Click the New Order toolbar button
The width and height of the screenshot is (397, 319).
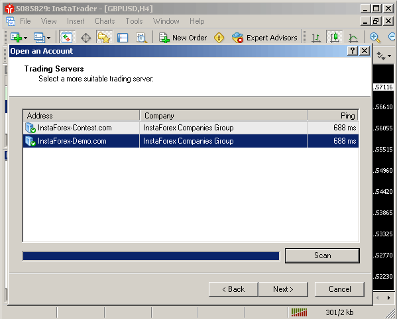point(183,38)
